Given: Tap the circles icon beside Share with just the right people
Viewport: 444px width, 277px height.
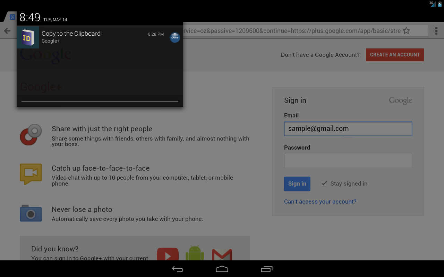Looking at the screenshot, I should click(x=31, y=134).
